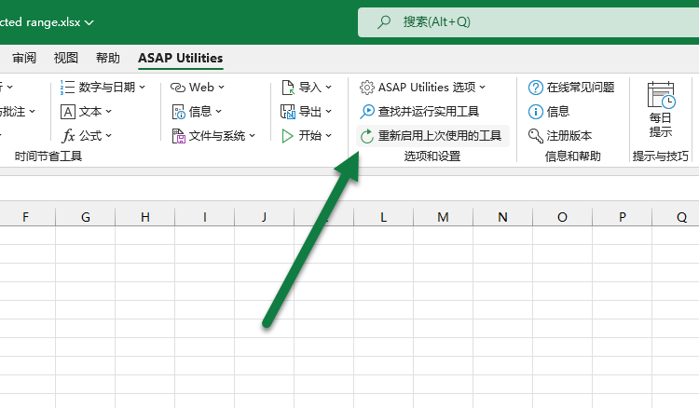Expand the 文件与系统 dropdown arrow

pos(253,135)
